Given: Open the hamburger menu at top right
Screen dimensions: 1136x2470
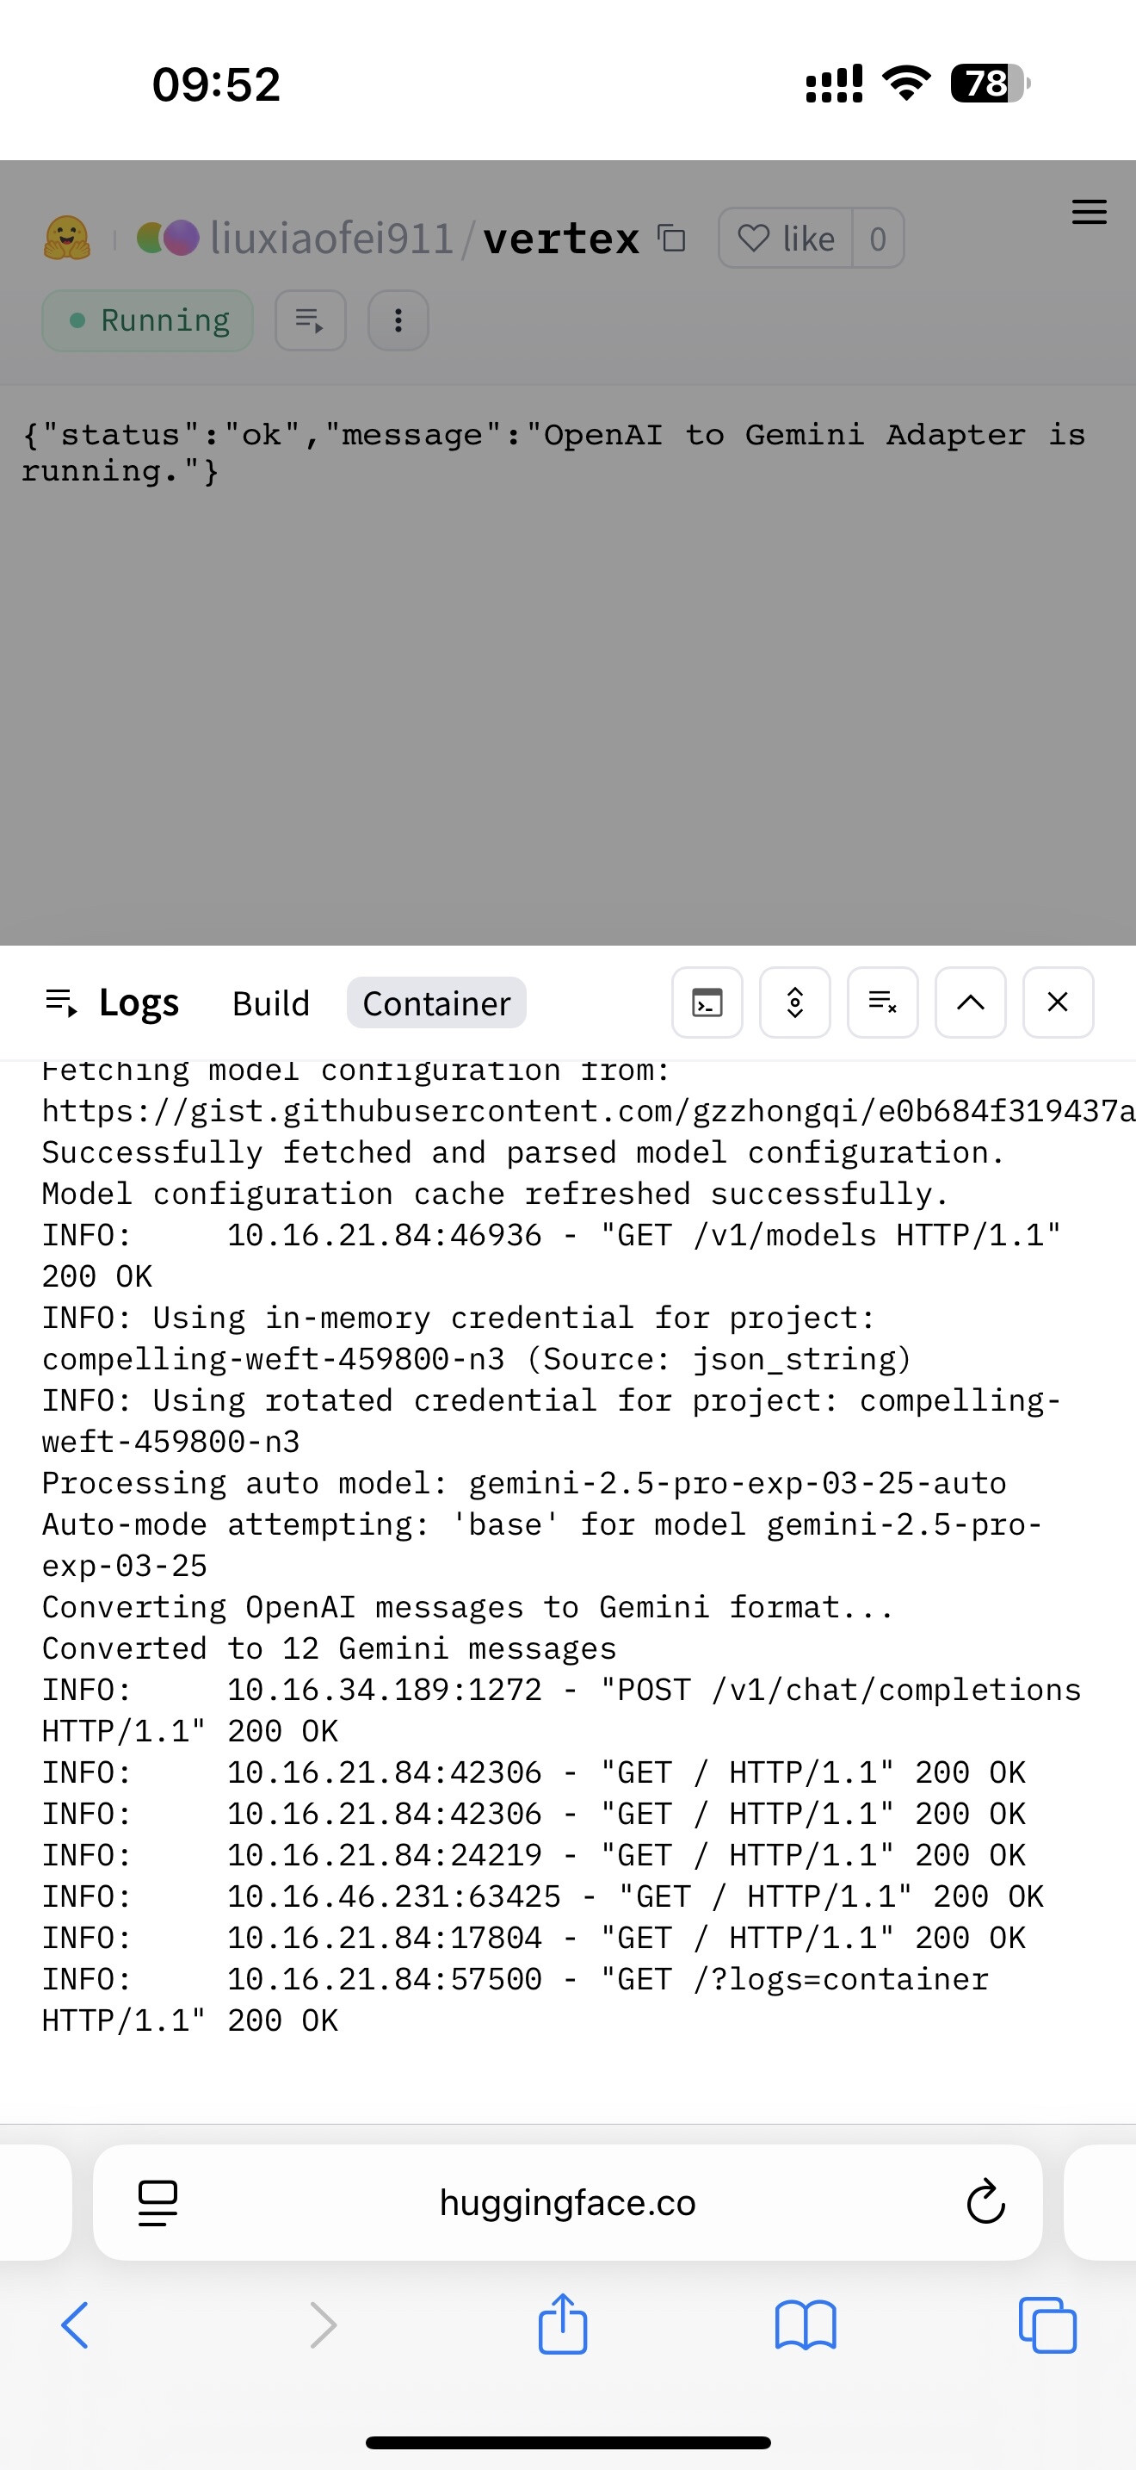Looking at the screenshot, I should 1088,212.
